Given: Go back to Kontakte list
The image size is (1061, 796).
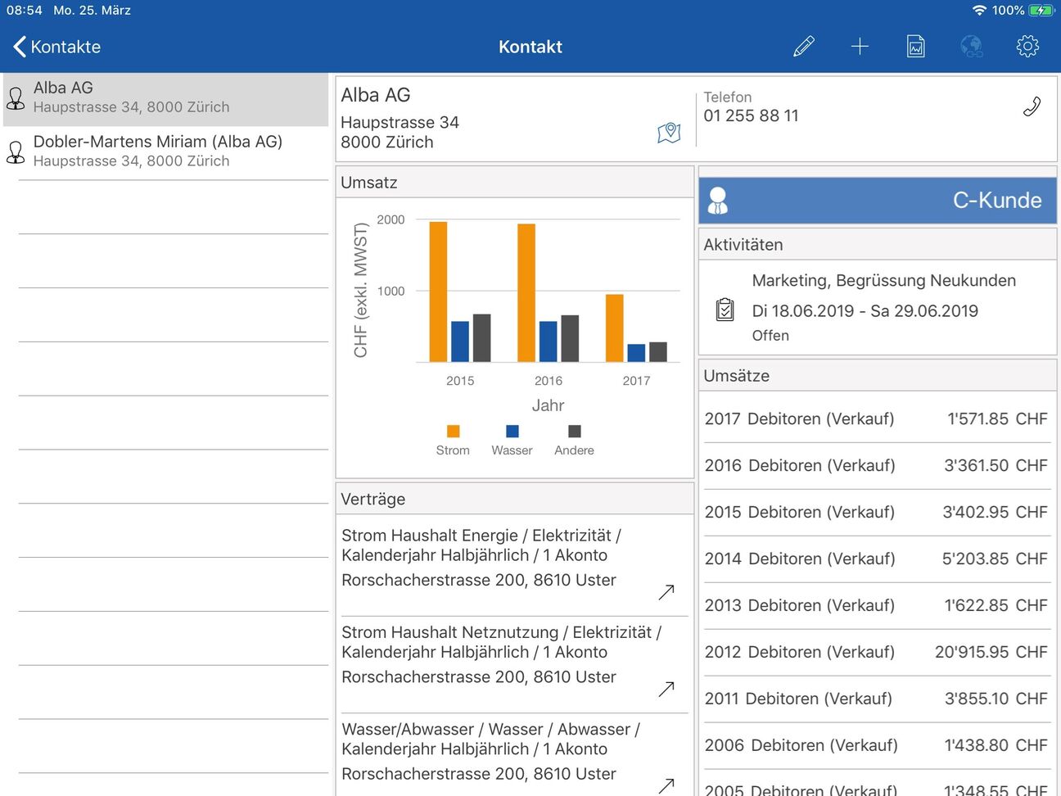Looking at the screenshot, I should click(x=56, y=47).
